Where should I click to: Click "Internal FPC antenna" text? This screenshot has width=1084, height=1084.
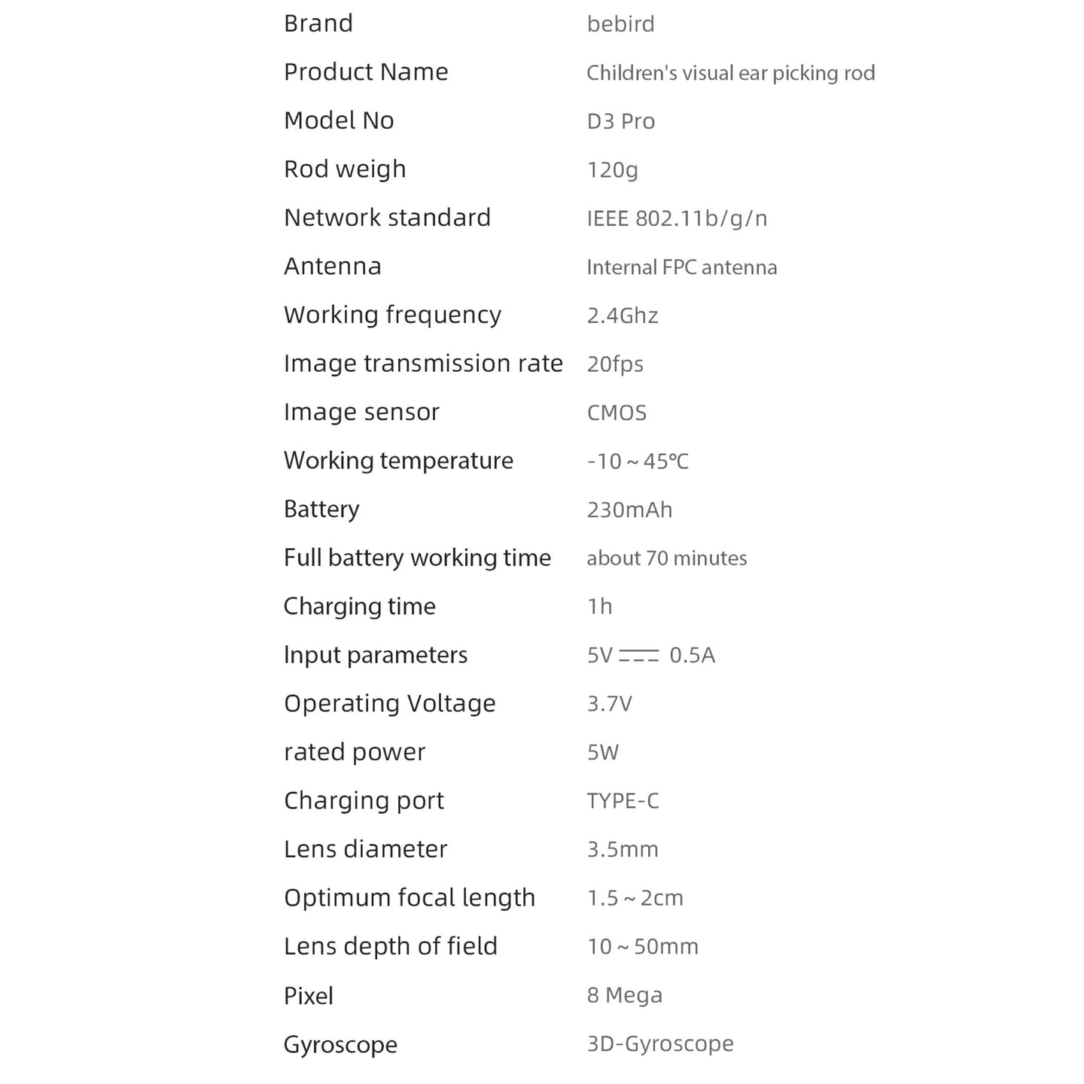[x=681, y=267]
